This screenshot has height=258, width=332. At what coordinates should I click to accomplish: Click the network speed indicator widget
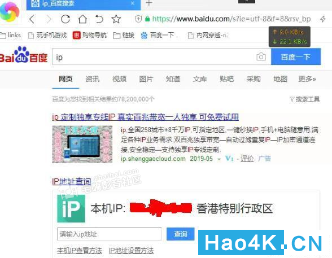(290, 37)
